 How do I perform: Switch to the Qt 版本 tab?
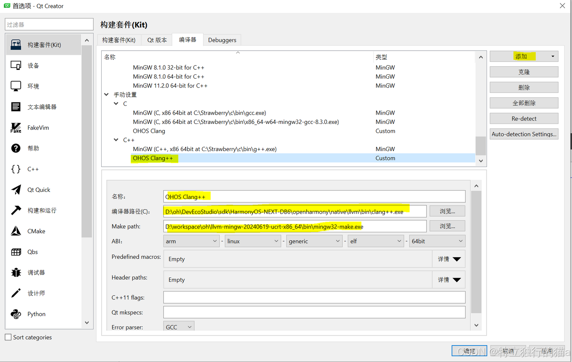(157, 40)
